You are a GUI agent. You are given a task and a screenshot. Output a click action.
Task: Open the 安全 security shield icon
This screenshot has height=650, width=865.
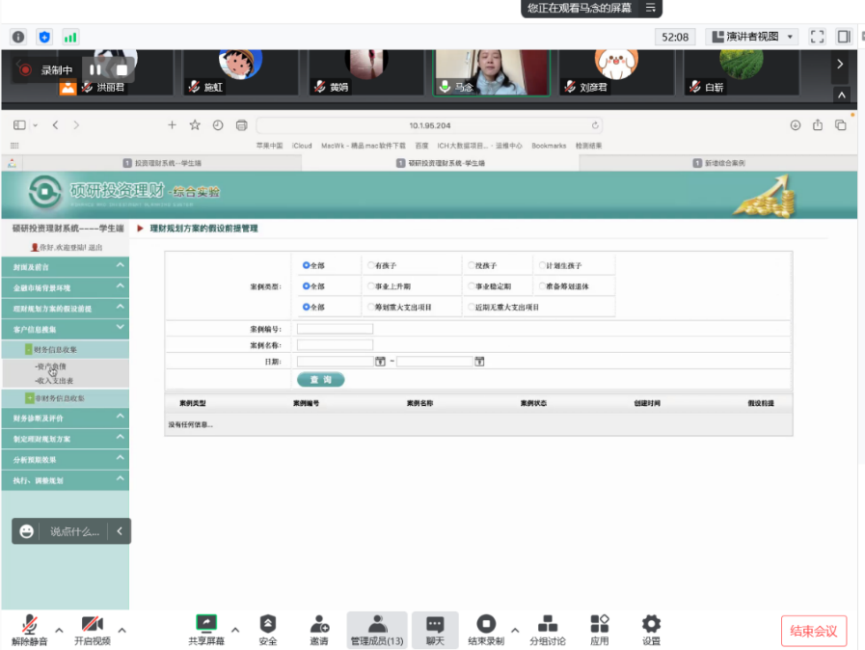(268, 624)
